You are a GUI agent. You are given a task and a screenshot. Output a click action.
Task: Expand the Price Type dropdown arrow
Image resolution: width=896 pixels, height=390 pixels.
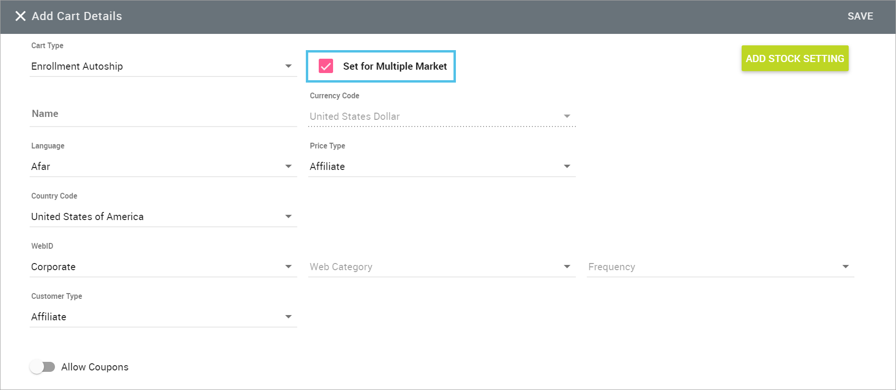click(x=567, y=166)
